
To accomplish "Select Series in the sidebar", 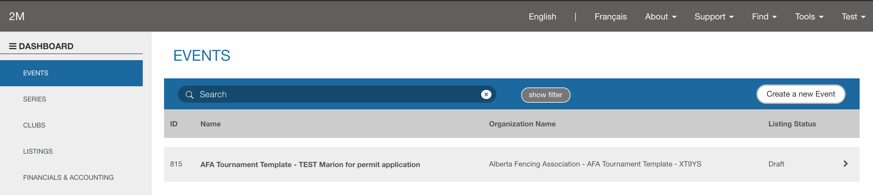I will (35, 99).
